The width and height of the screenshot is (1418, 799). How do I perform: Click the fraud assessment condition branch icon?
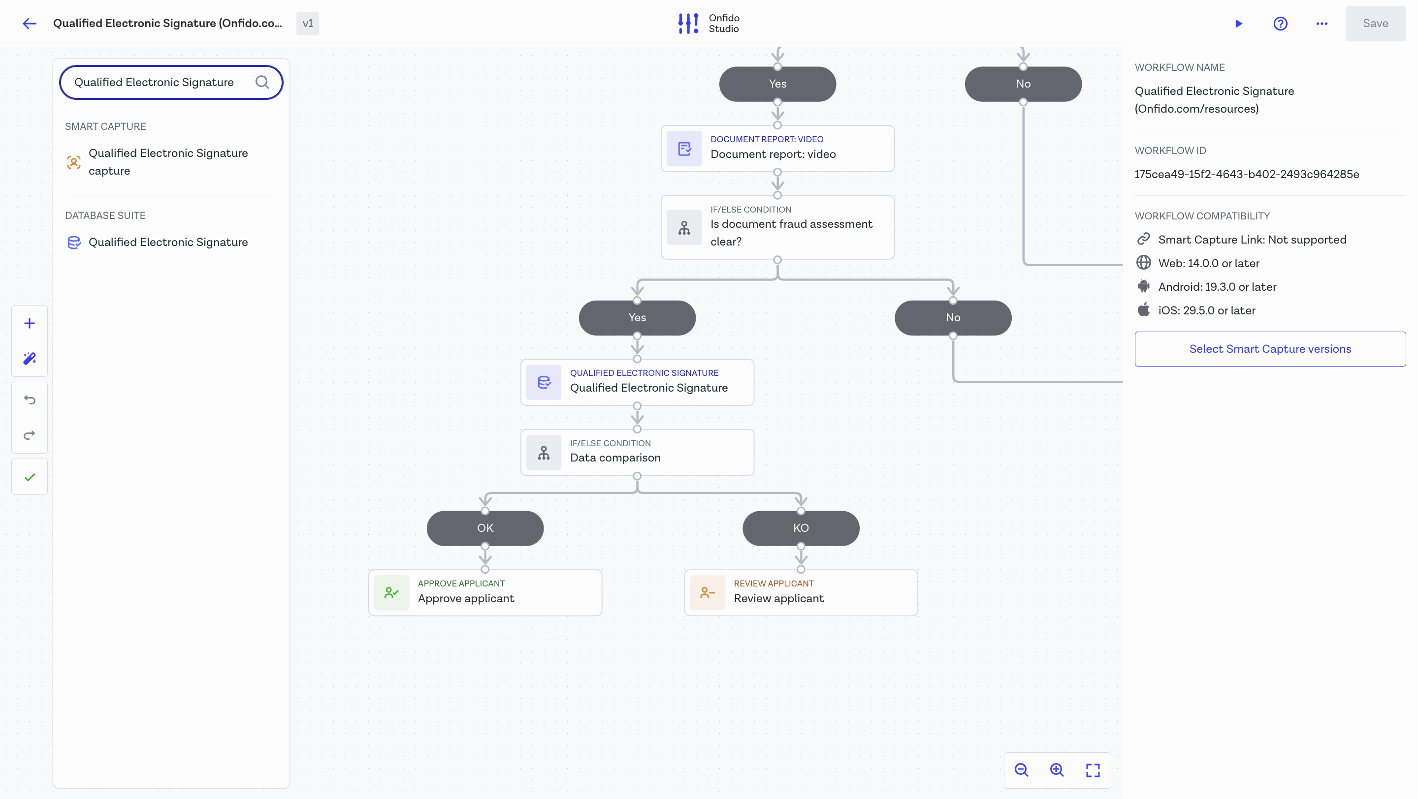pyautogui.click(x=684, y=227)
